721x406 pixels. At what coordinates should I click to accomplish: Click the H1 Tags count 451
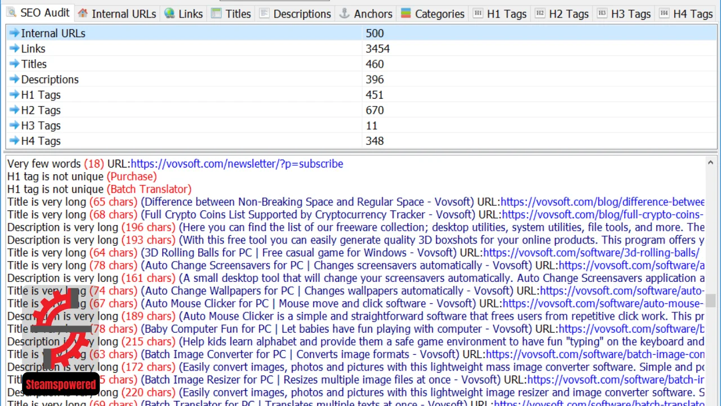coord(375,95)
